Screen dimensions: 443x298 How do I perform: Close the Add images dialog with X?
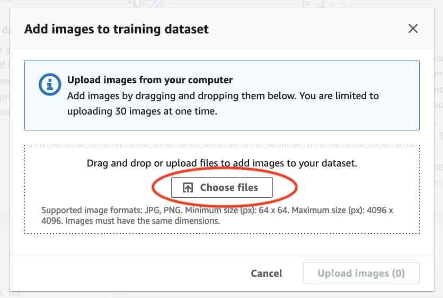(413, 29)
